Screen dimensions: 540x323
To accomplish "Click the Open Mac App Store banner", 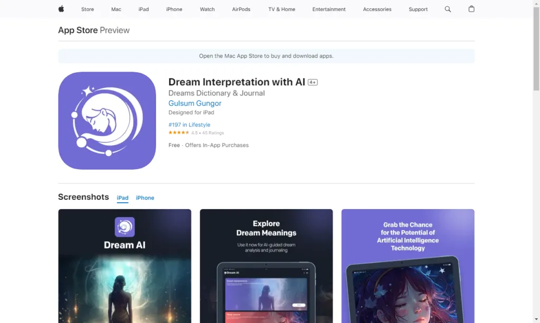I will 266,56.
